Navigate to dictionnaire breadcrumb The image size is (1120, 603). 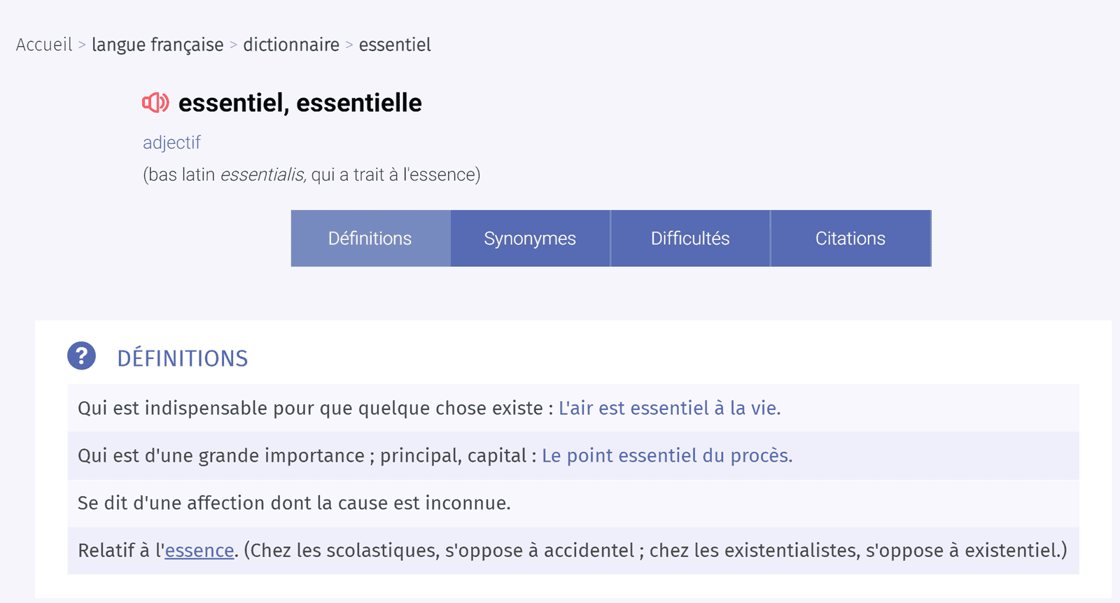(x=291, y=45)
